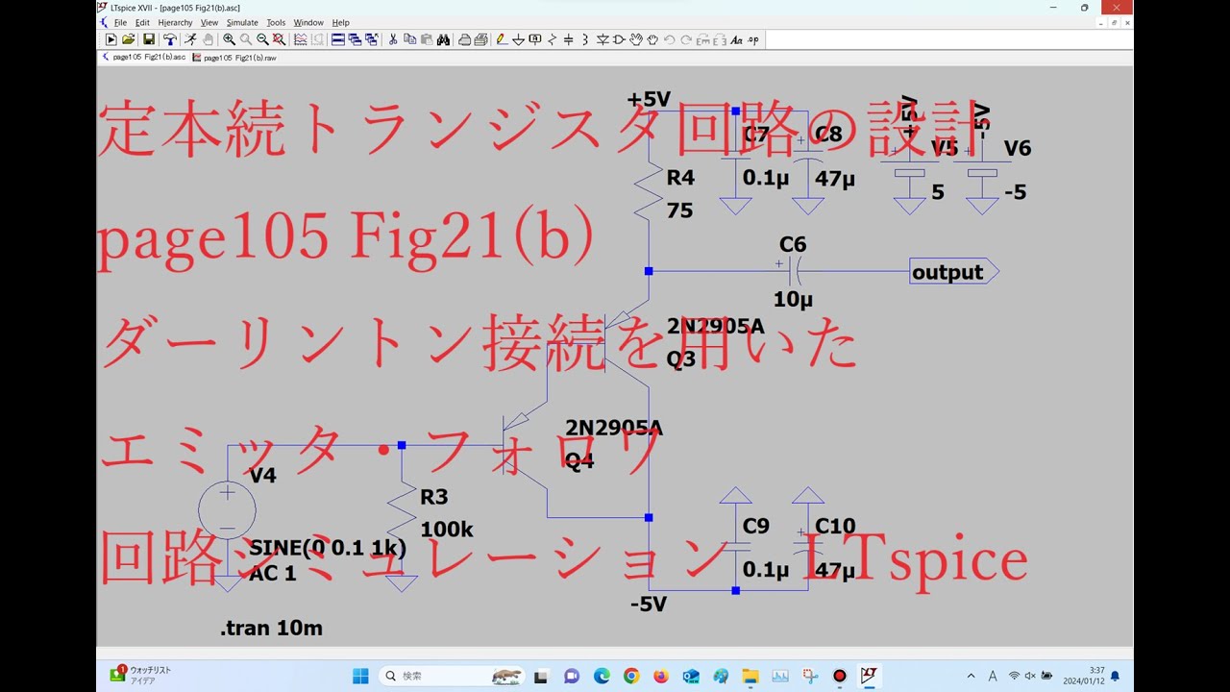This screenshot has height=692, width=1230.
Task: Click the V4 voltage source symbol
Action: 227,508
